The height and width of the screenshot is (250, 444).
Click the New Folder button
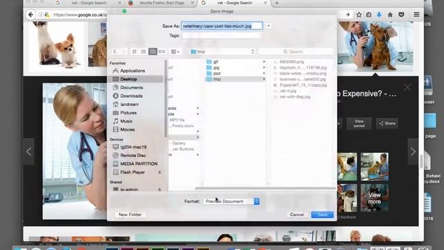click(x=130, y=215)
